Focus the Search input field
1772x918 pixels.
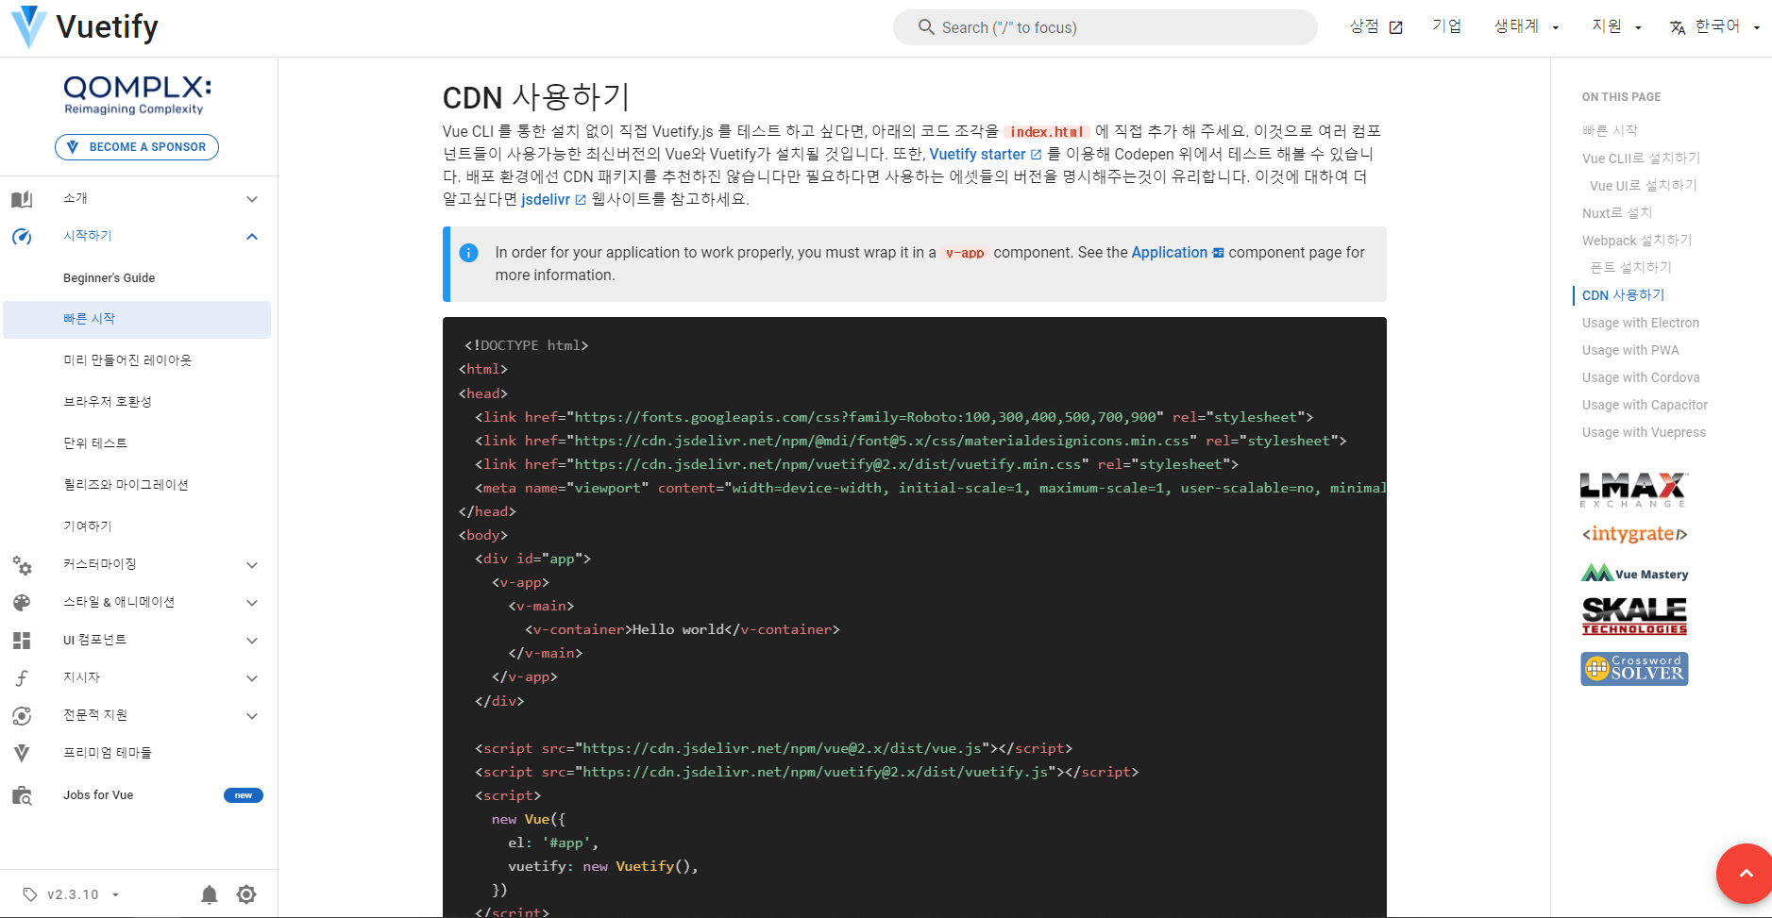(x=1105, y=27)
